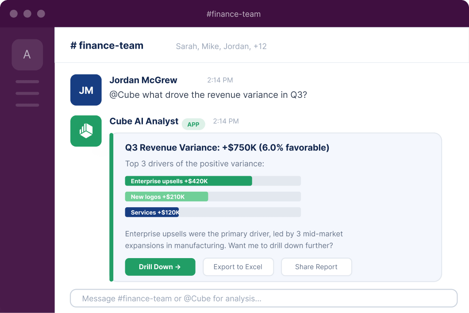Open the # finance-team channel header

[107, 46]
